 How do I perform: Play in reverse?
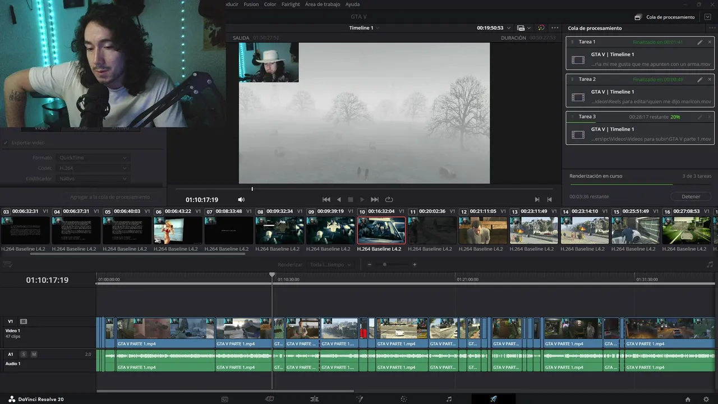tap(339, 199)
